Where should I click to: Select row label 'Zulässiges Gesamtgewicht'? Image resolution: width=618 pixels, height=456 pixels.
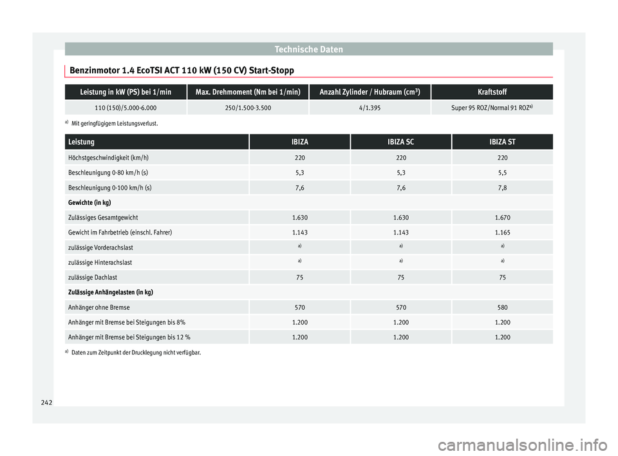click(103, 218)
